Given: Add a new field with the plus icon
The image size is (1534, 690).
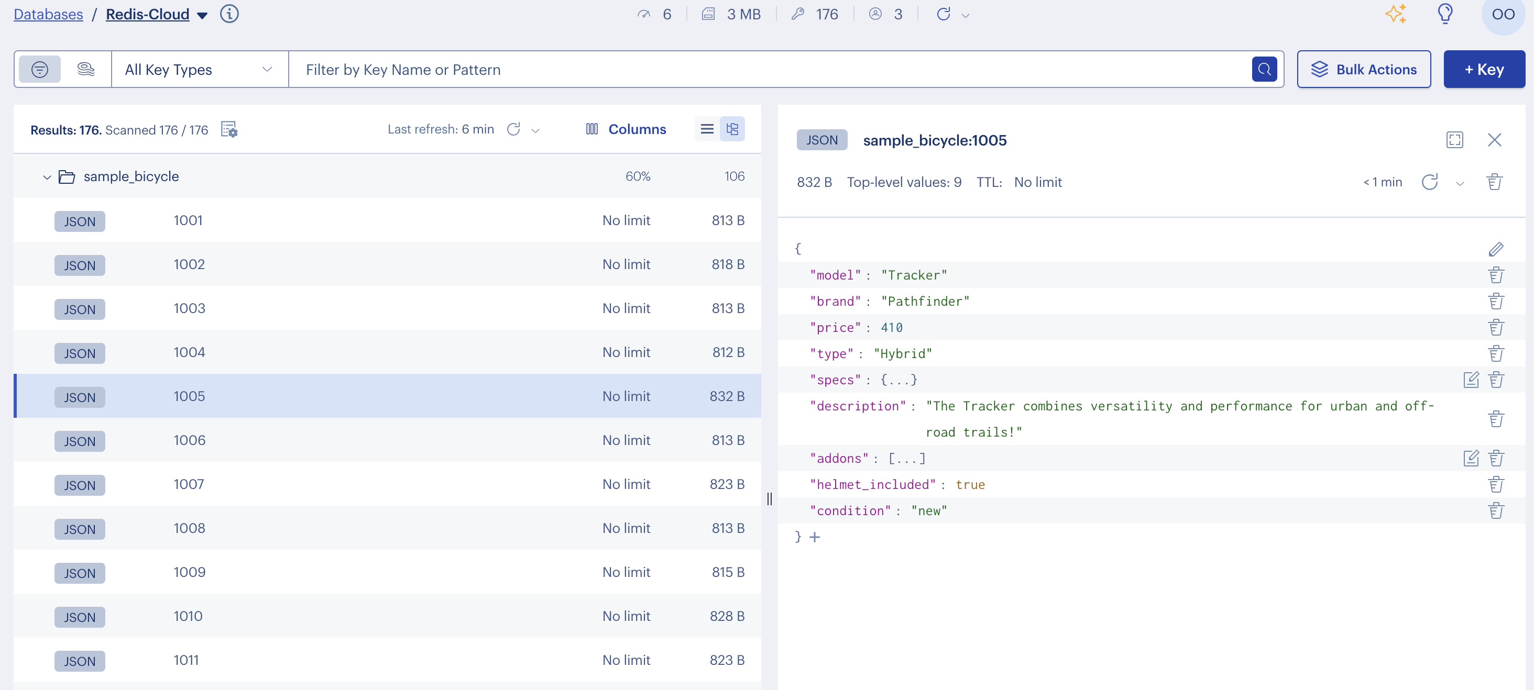Looking at the screenshot, I should 815,537.
